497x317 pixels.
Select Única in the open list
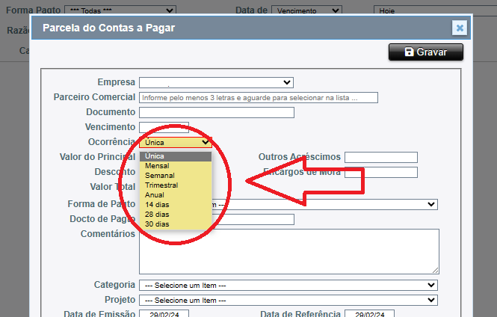pyautogui.click(x=155, y=156)
